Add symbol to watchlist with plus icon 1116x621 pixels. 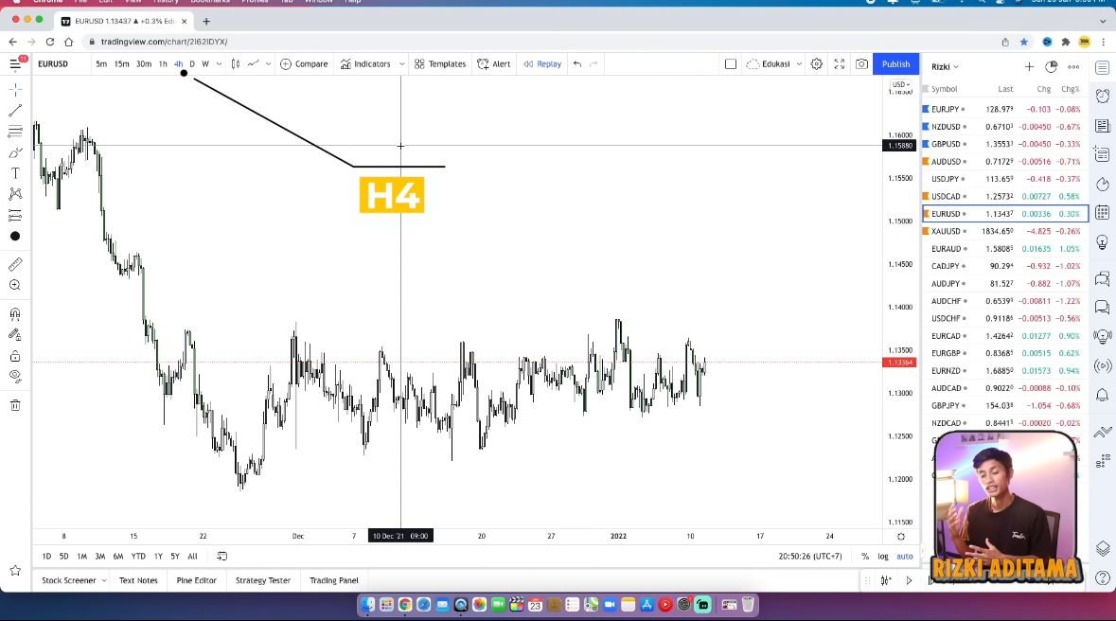click(x=1029, y=66)
